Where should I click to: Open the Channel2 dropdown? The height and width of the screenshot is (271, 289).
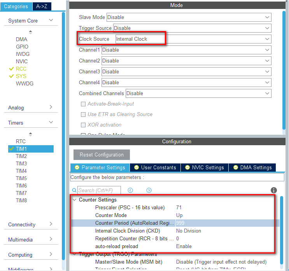tap(186, 61)
